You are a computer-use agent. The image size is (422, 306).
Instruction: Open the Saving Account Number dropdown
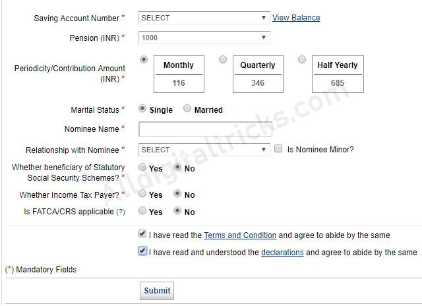pos(204,18)
